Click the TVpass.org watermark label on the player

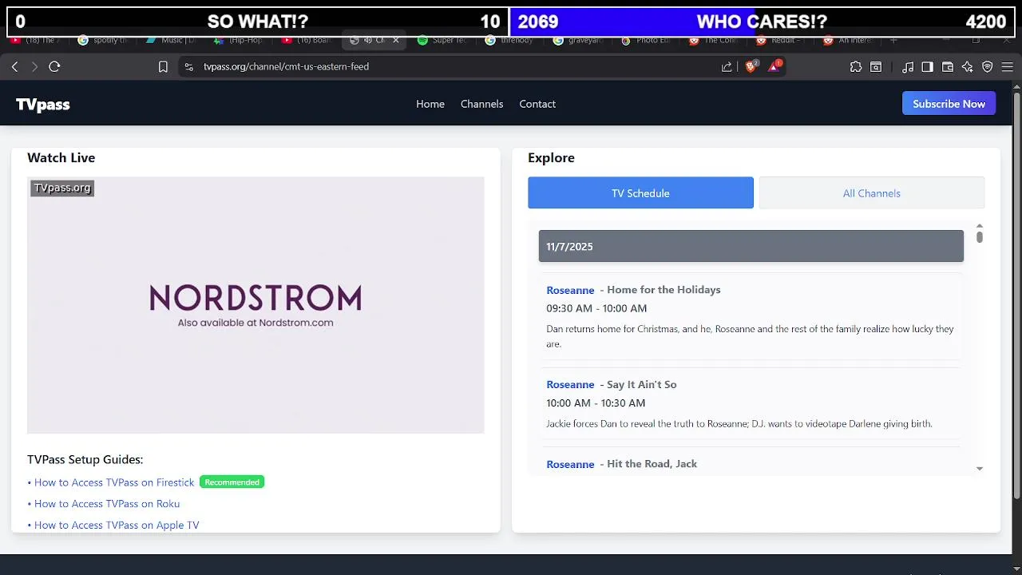click(62, 188)
